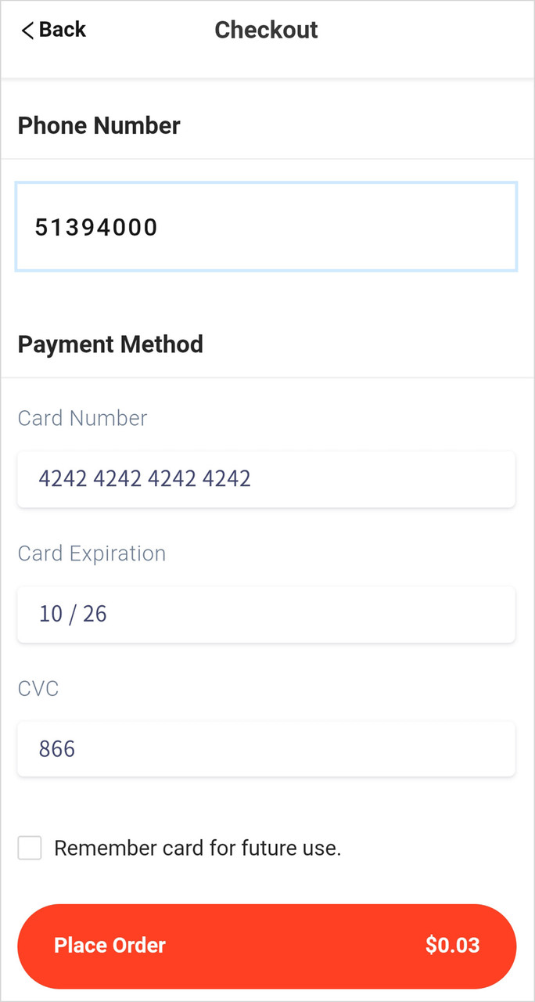
Task: Click the expiration value 10 / 26
Action: 73,614
